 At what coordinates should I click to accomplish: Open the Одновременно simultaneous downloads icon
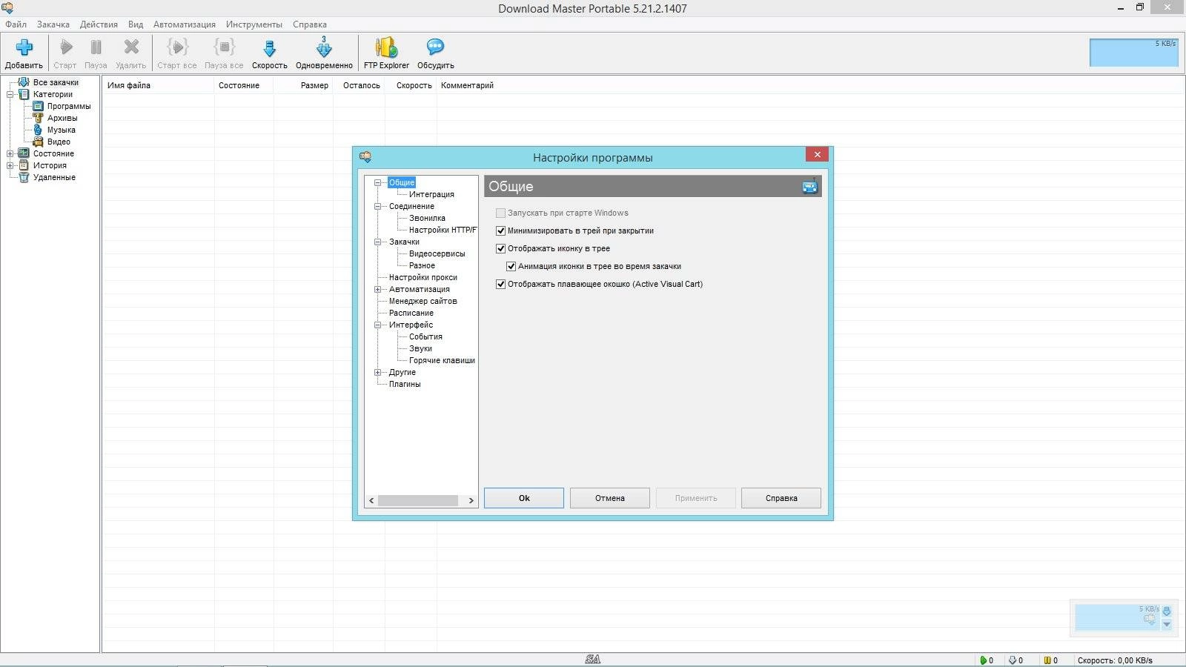(324, 47)
